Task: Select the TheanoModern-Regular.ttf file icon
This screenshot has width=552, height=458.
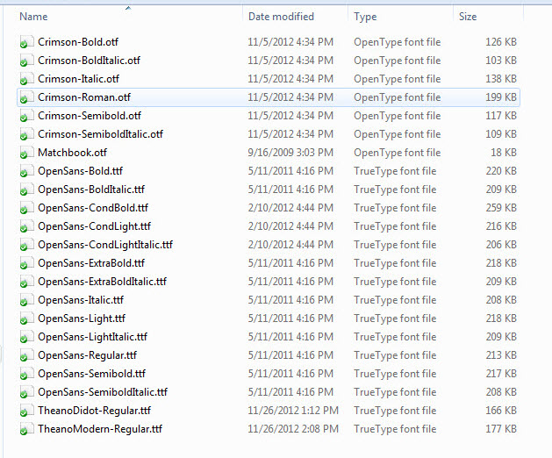Action: [25, 429]
